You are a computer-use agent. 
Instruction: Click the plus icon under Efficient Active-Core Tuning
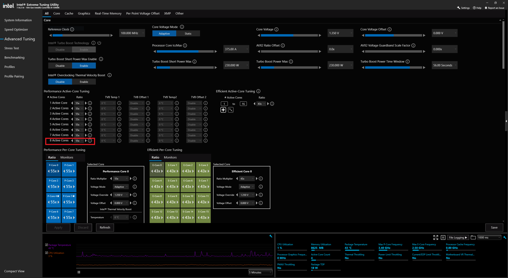coord(223,110)
